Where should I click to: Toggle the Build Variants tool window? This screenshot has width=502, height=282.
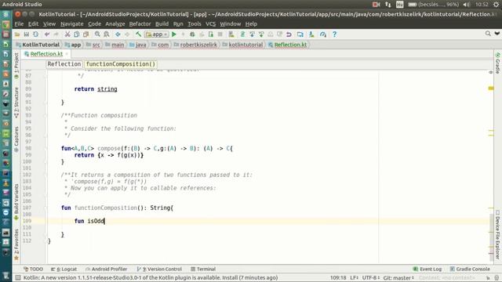pos(16,201)
